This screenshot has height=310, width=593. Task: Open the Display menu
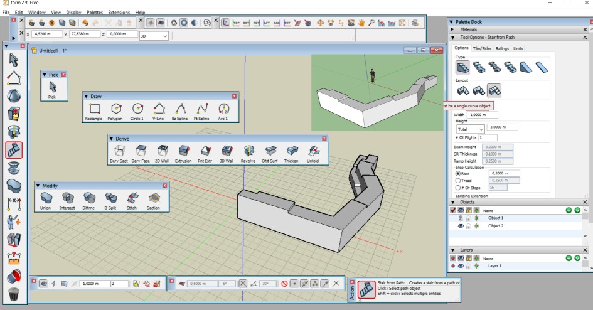[73, 12]
